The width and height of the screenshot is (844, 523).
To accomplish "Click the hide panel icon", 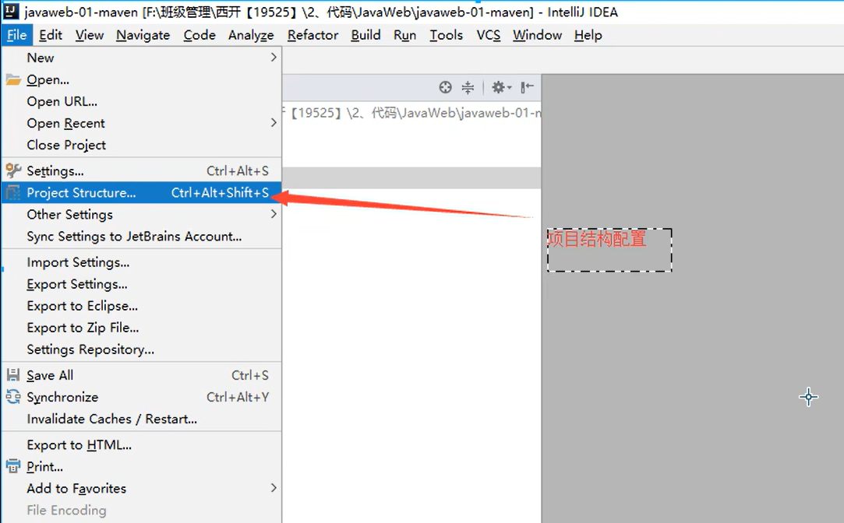I will click(x=527, y=87).
